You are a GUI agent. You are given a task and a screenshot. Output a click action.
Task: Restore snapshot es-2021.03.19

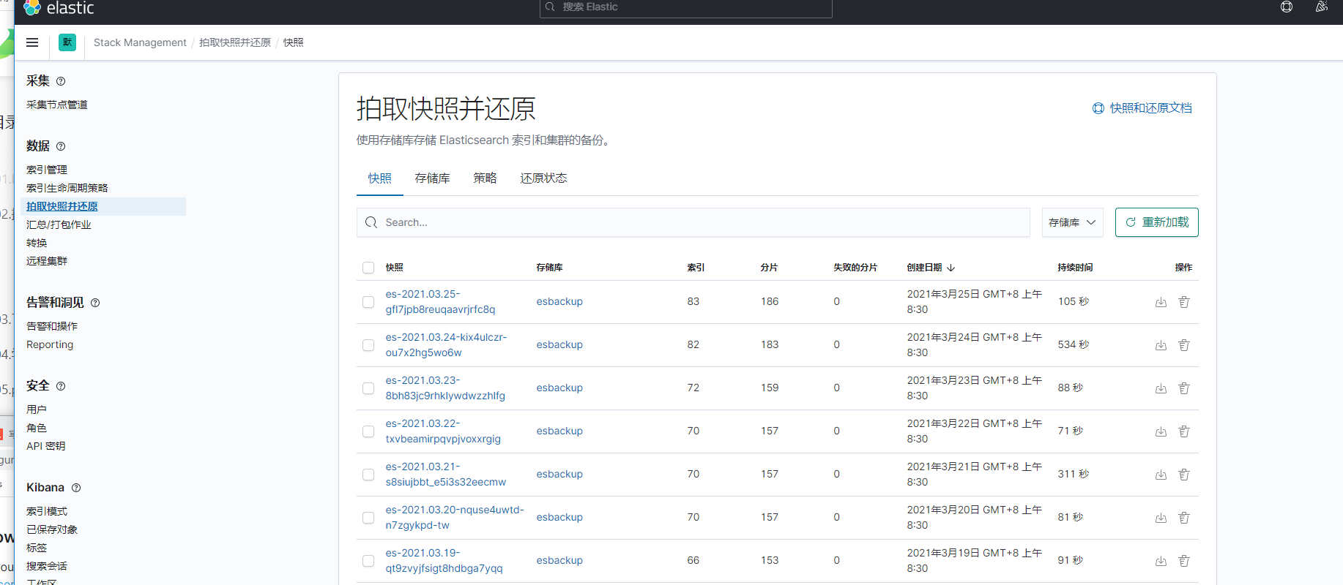tap(1161, 561)
